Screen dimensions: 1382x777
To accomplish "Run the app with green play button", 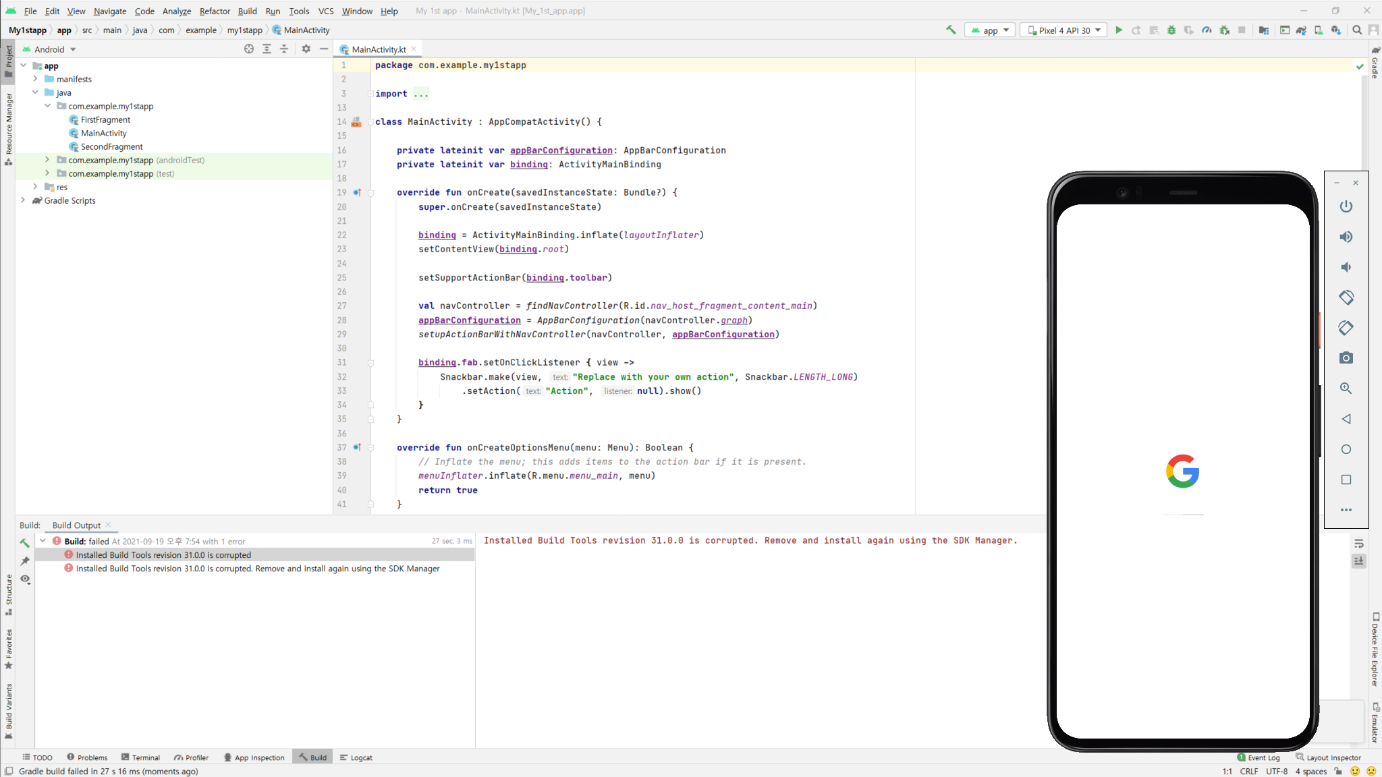I will coord(1119,30).
